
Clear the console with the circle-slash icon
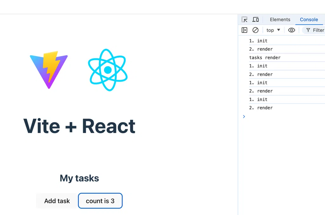click(255, 30)
